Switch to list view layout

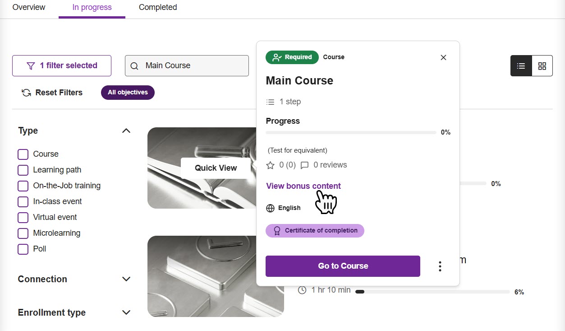click(521, 65)
